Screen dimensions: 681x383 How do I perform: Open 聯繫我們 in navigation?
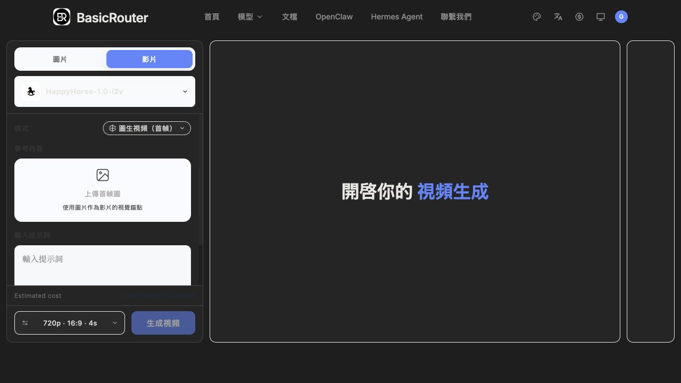pos(456,17)
